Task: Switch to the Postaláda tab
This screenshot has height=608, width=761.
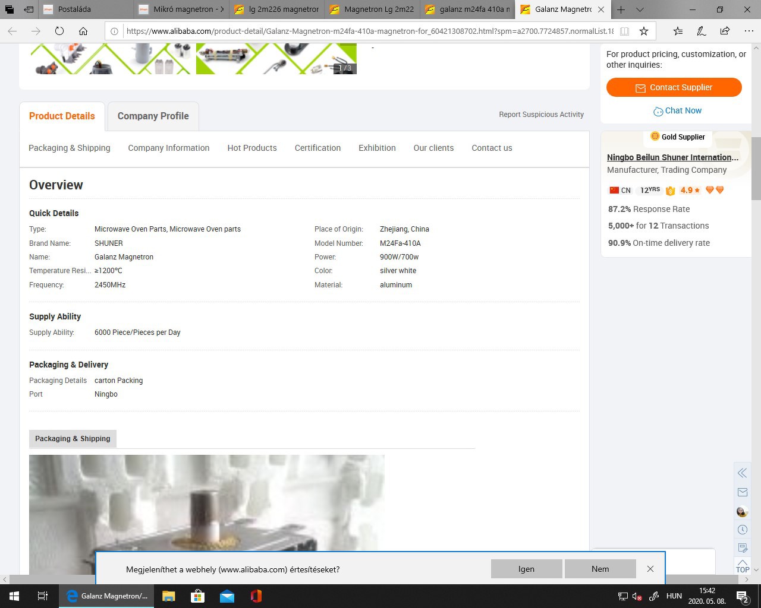Action: pos(87,9)
